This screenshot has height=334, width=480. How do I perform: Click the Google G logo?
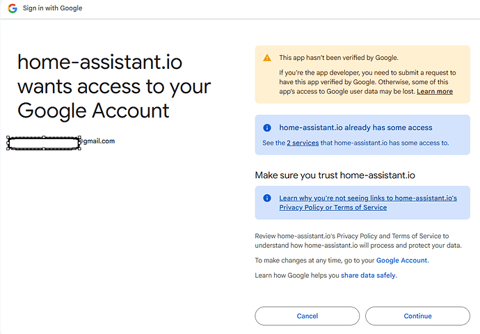[x=13, y=8]
